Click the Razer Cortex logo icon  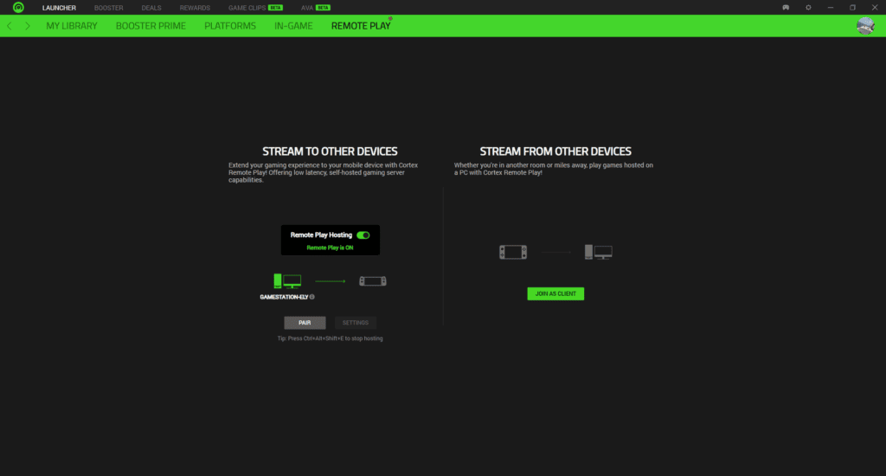[18, 8]
